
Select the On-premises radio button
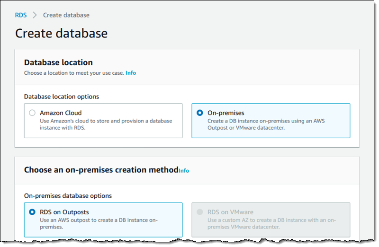(x=199, y=113)
